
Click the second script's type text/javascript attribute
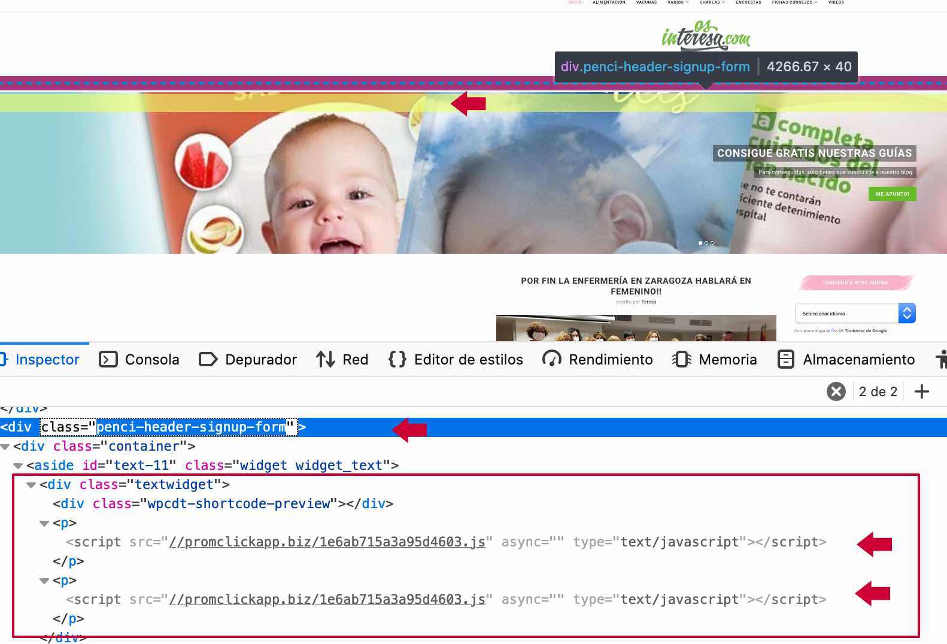click(x=660, y=600)
